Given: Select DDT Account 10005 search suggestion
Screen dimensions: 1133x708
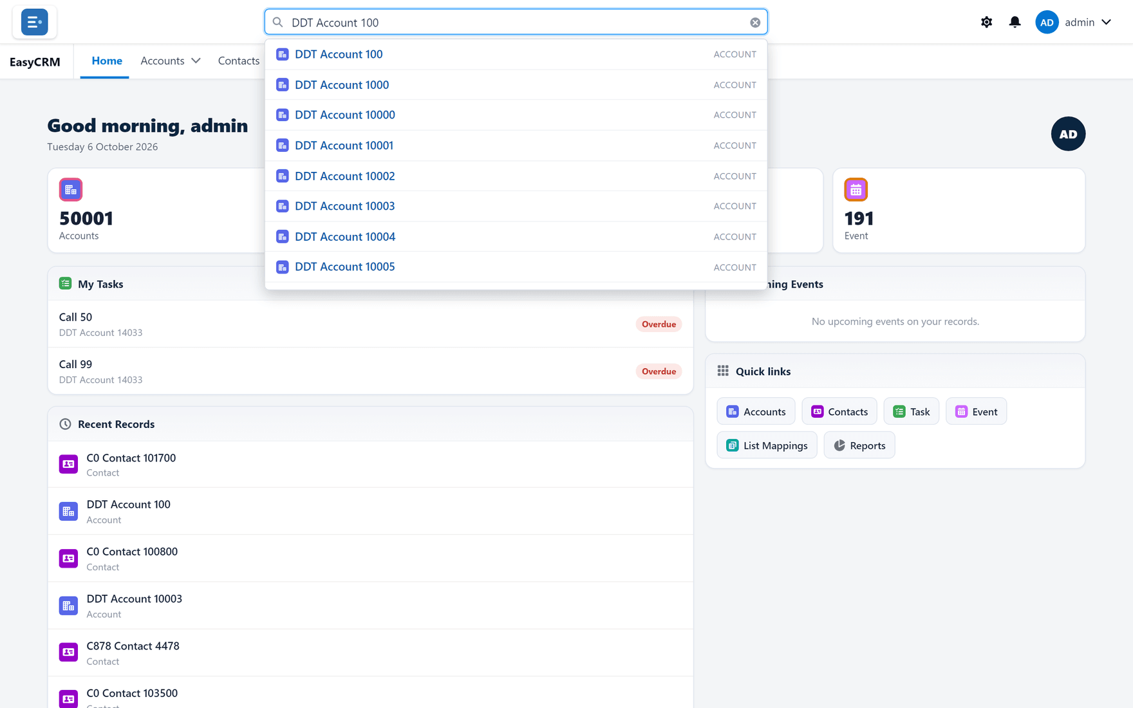Looking at the screenshot, I should pos(516,266).
